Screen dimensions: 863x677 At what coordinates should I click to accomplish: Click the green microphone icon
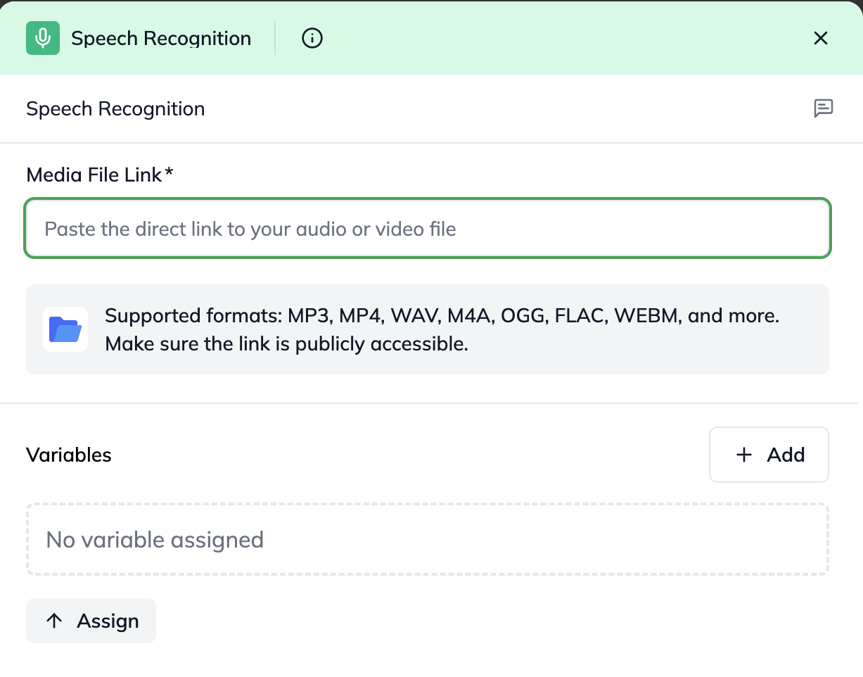(43, 38)
